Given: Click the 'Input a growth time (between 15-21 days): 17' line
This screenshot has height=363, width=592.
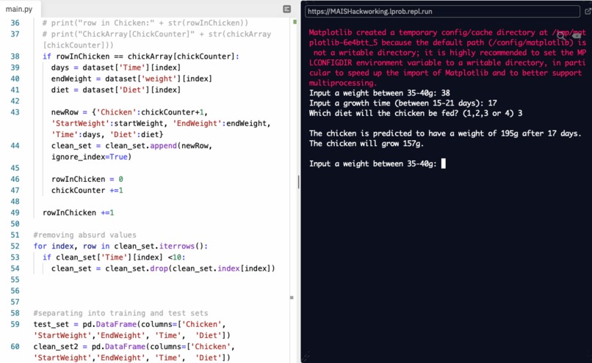Looking at the screenshot, I should tap(403, 103).
